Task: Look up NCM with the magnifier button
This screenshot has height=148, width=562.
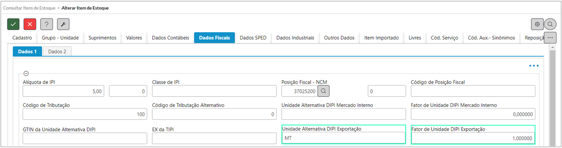Action: pos(324,91)
